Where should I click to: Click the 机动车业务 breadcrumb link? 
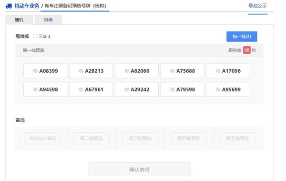27,6
